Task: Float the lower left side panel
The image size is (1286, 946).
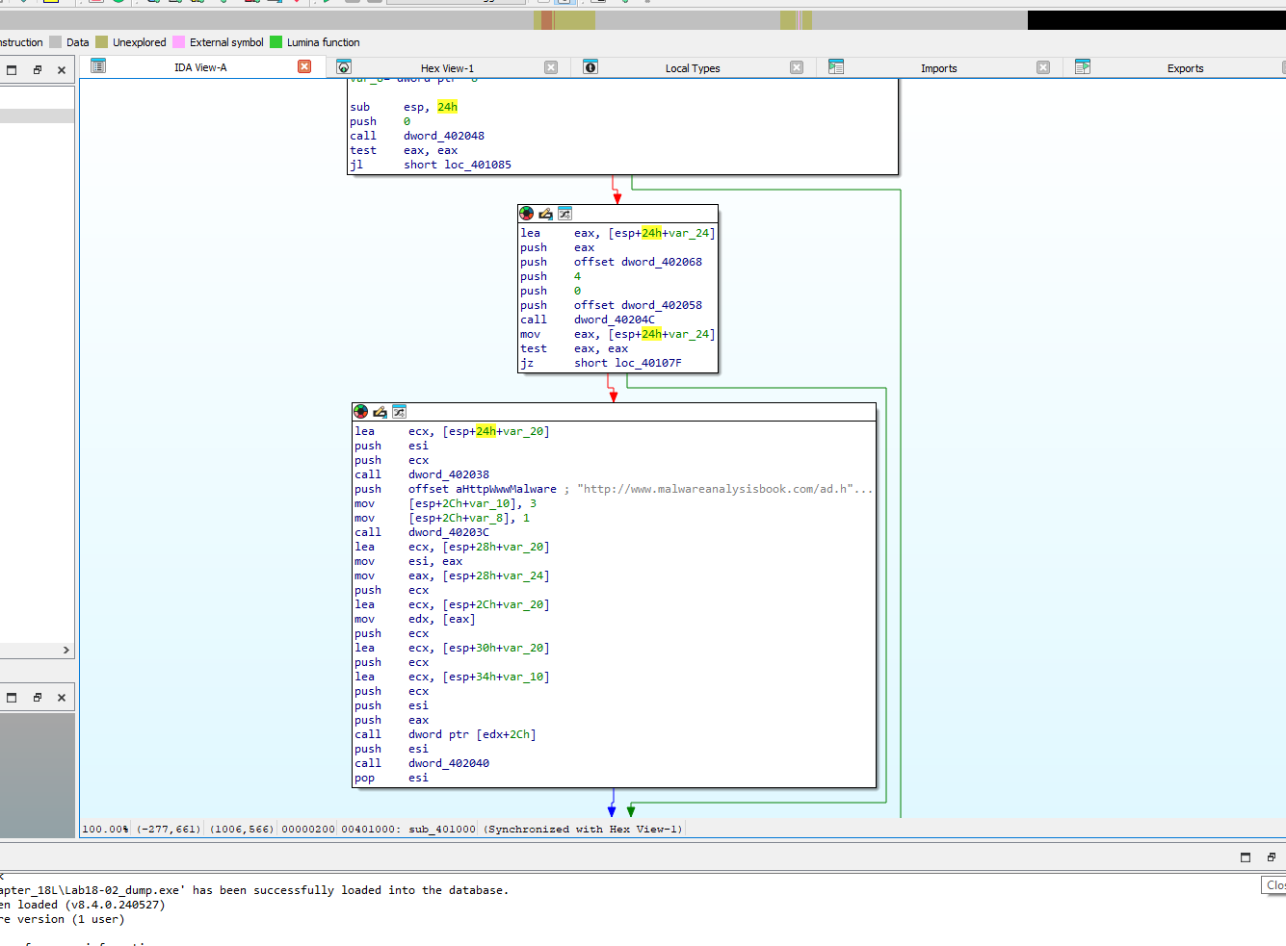Action: click(12, 698)
